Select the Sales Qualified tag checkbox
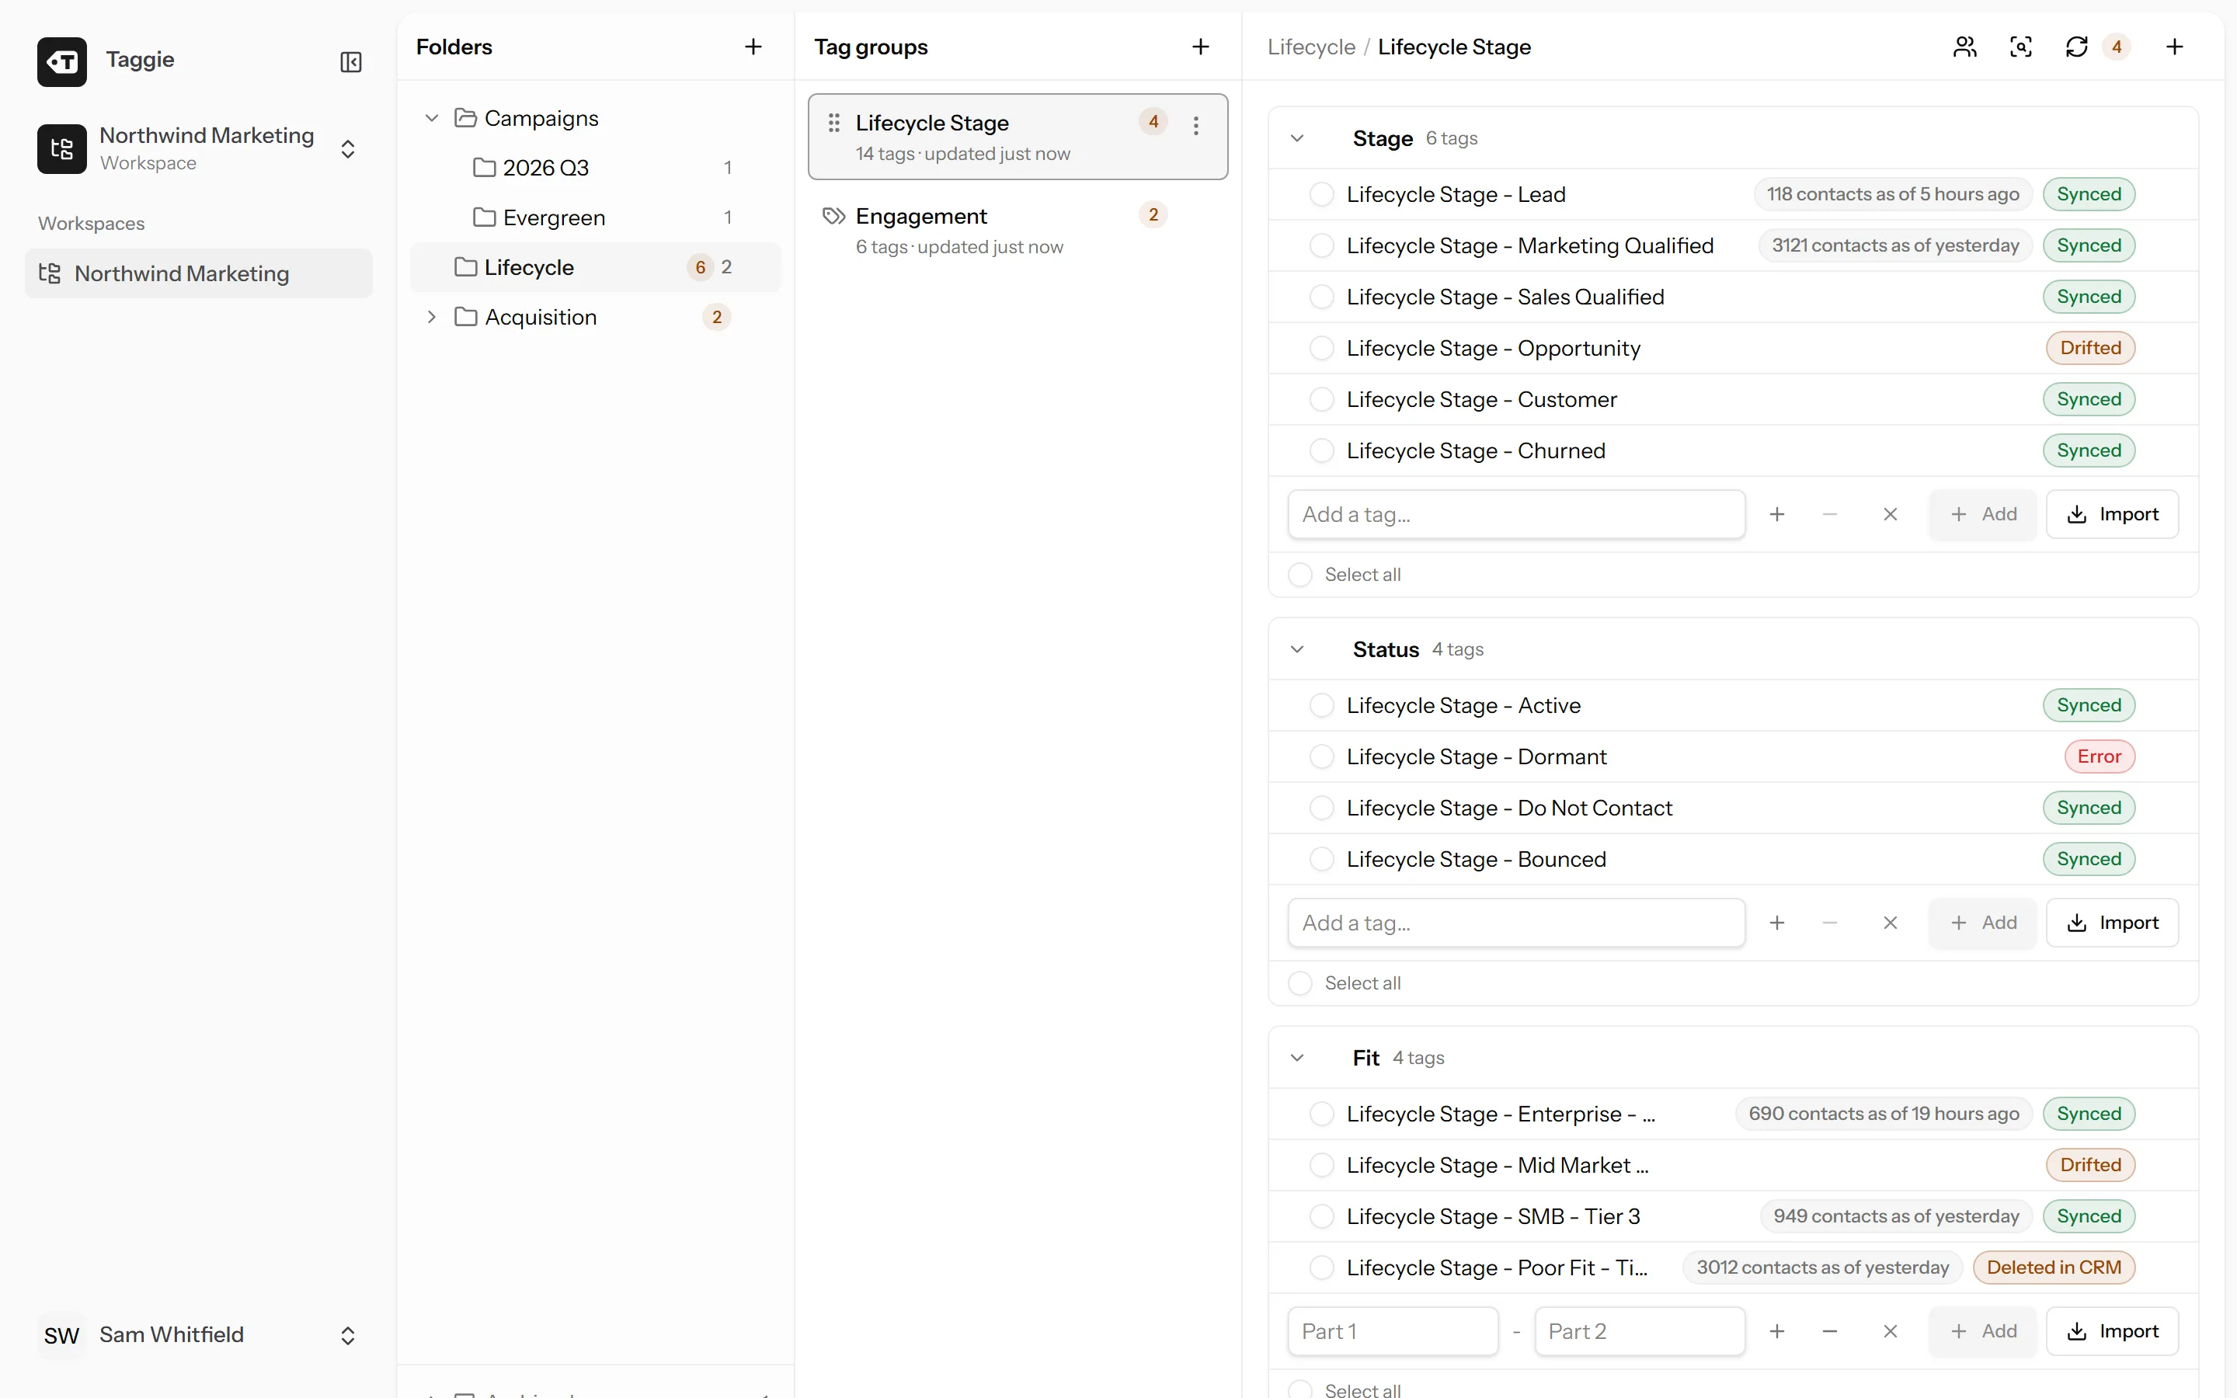2237x1398 pixels. point(1322,297)
